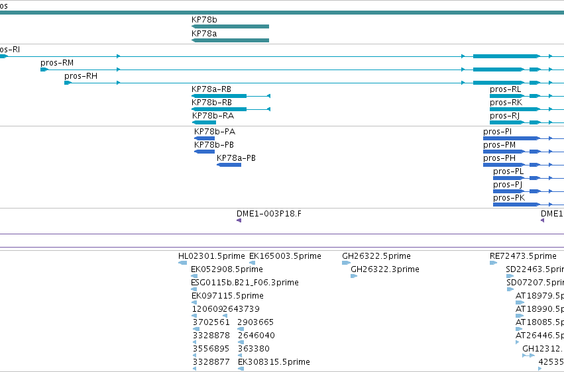Click the EK097115.5prime EST
Image resolution: width=564 pixels, height=372 pixels.
194,302
